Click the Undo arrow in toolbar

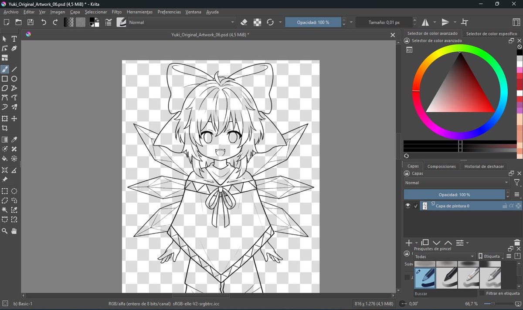pos(44,22)
